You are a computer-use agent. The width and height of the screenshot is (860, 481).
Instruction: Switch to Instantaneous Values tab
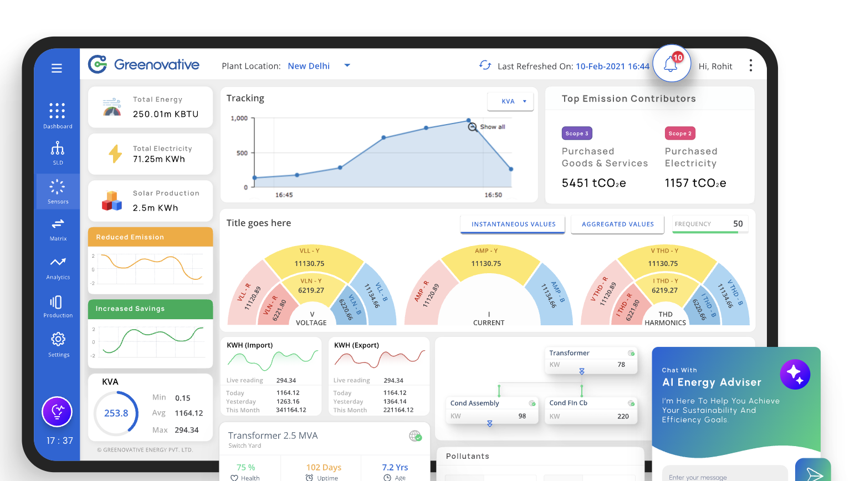tap(513, 224)
